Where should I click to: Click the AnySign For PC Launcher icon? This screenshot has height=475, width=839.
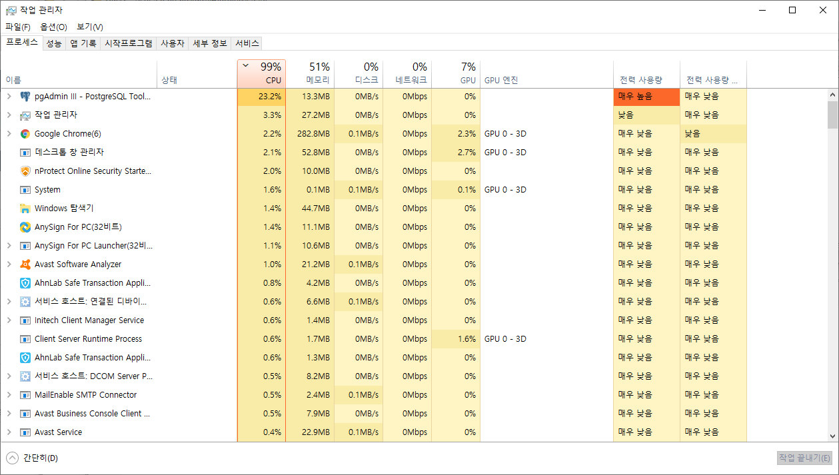25,246
